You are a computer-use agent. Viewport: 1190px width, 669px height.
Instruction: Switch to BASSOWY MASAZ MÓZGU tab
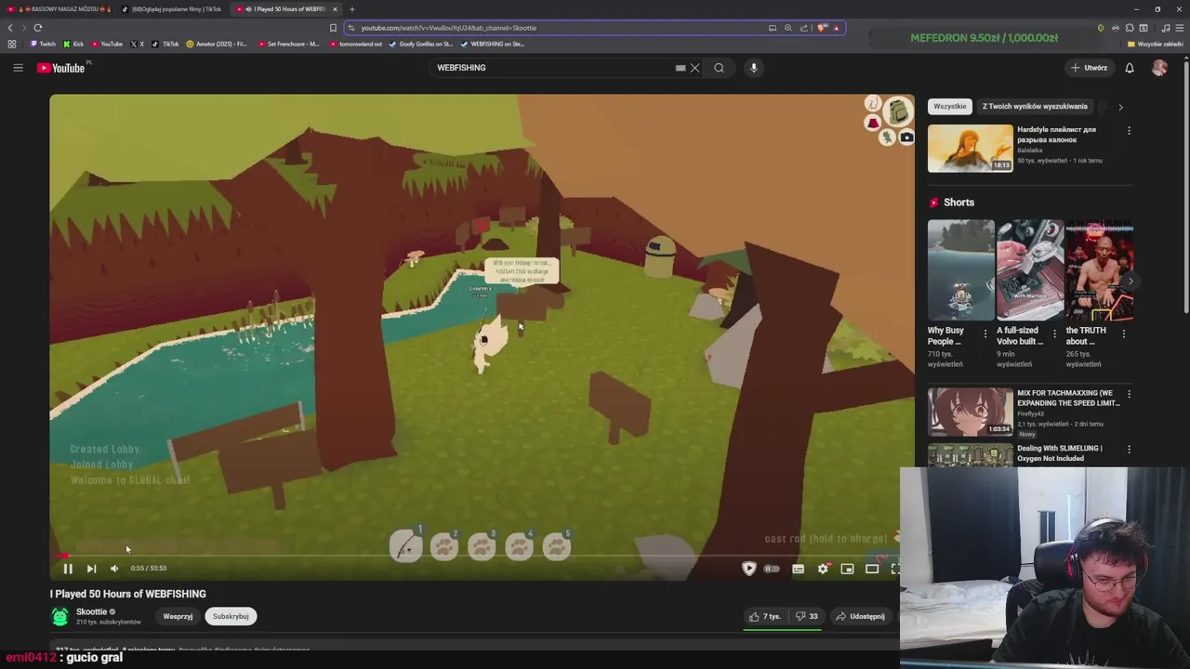(x=59, y=9)
